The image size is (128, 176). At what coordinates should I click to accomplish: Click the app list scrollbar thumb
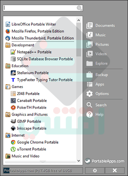(x=79, y=39)
